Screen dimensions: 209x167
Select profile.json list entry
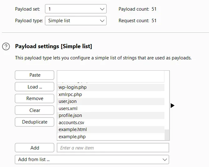point(70,115)
